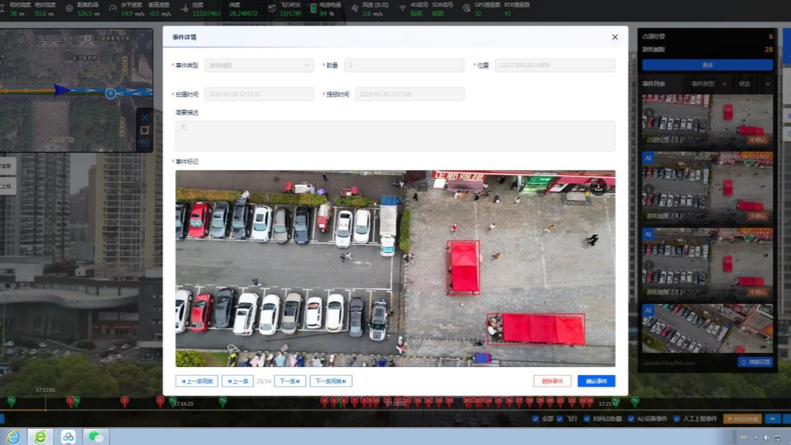
Task: Open the 状态 filter dropdown
Action: [754, 84]
